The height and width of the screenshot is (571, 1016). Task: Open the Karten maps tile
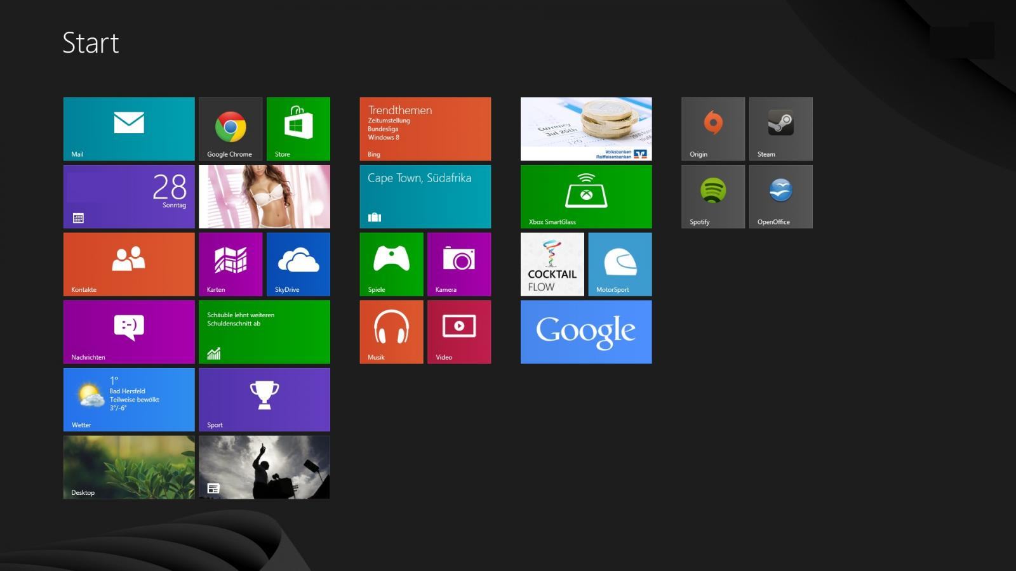(231, 264)
